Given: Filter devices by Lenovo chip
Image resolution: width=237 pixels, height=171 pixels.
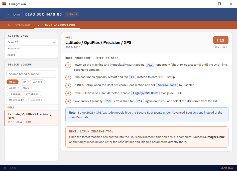Looking at the screenshot, I should click(x=37, y=82).
